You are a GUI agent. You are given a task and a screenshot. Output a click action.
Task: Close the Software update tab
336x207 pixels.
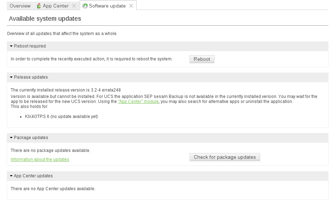131,6
